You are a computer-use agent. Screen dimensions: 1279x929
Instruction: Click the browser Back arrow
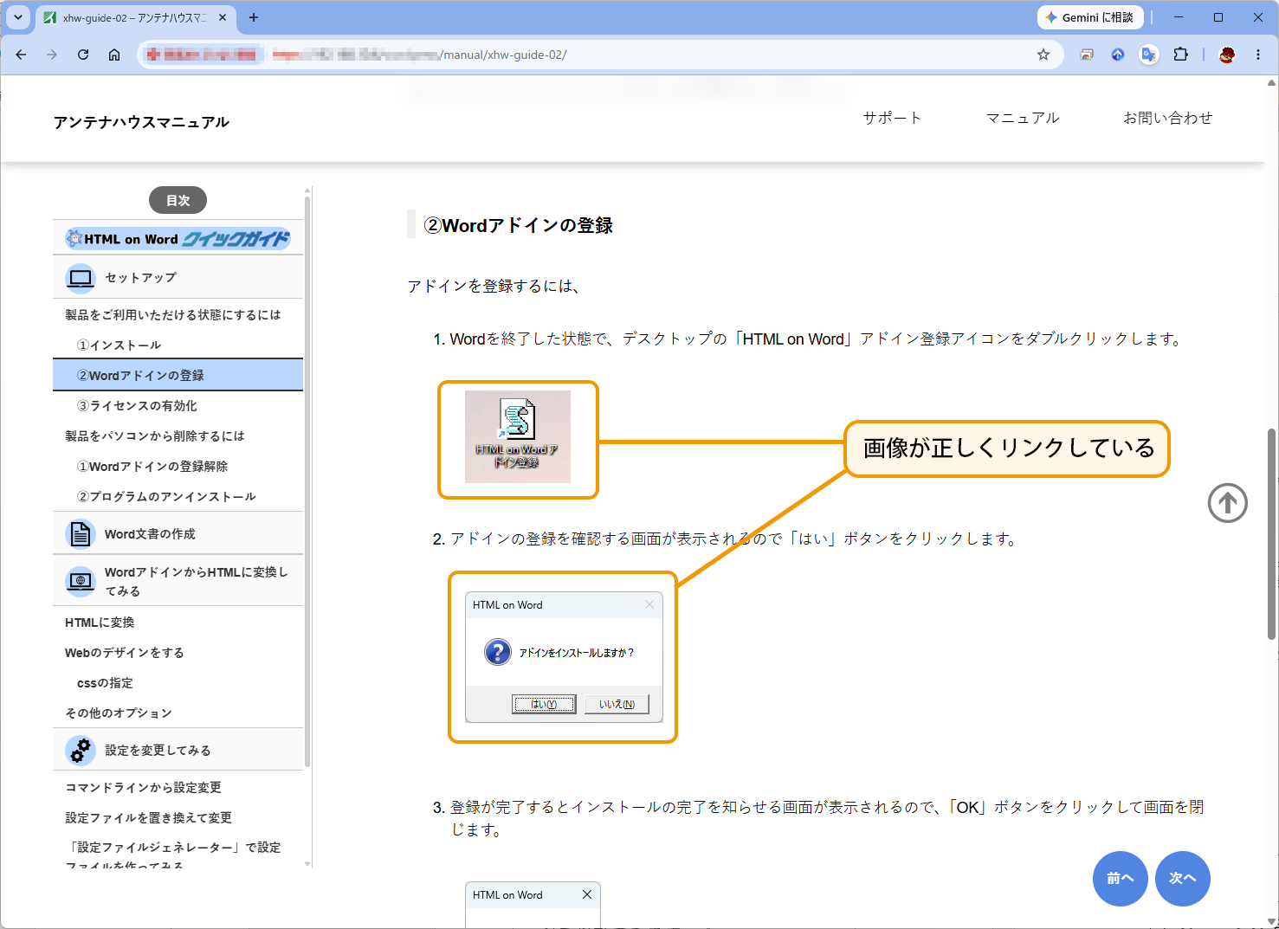[22, 55]
